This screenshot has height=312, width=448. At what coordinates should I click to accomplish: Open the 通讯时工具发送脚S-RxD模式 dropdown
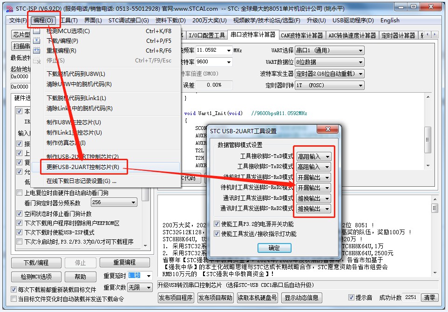(x=314, y=198)
